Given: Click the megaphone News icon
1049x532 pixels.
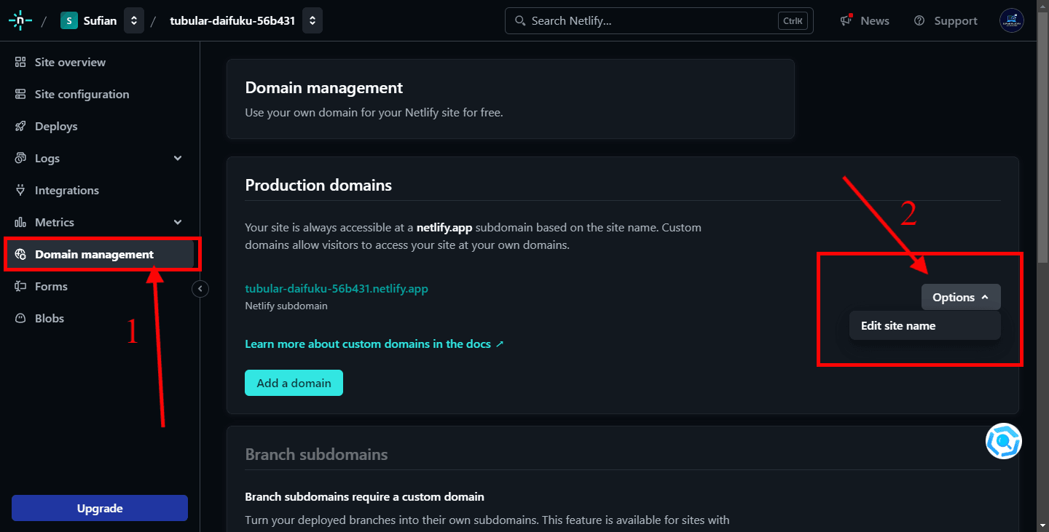Looking at the screenshot, I should click(846, 20).
